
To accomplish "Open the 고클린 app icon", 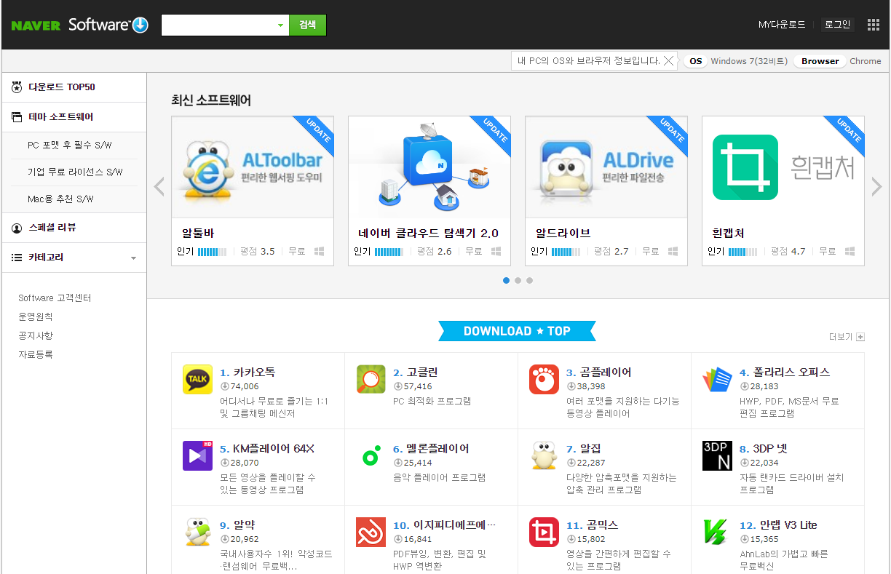I will [x=371, y=380].
